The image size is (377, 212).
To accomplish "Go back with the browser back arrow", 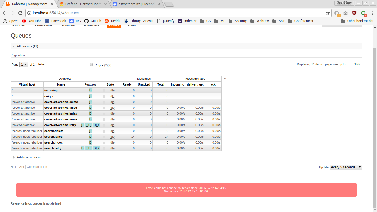I will (x=5, y=13).
